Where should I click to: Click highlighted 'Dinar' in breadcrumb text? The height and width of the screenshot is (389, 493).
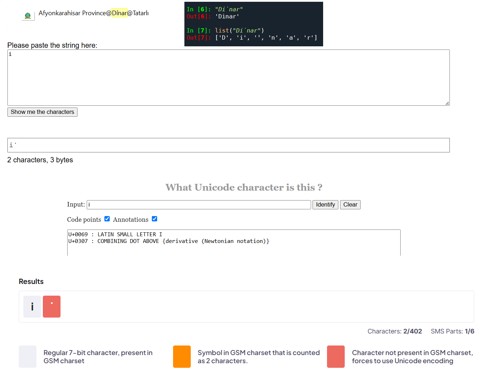pyautogui.click(x=119, y=13)
